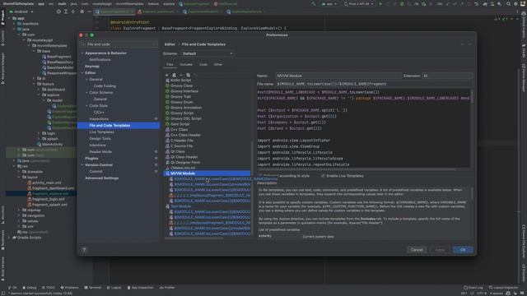Click the Search Everywhere magnifier icon in the toolbar
527x296 pixels.
click(508, 4)
